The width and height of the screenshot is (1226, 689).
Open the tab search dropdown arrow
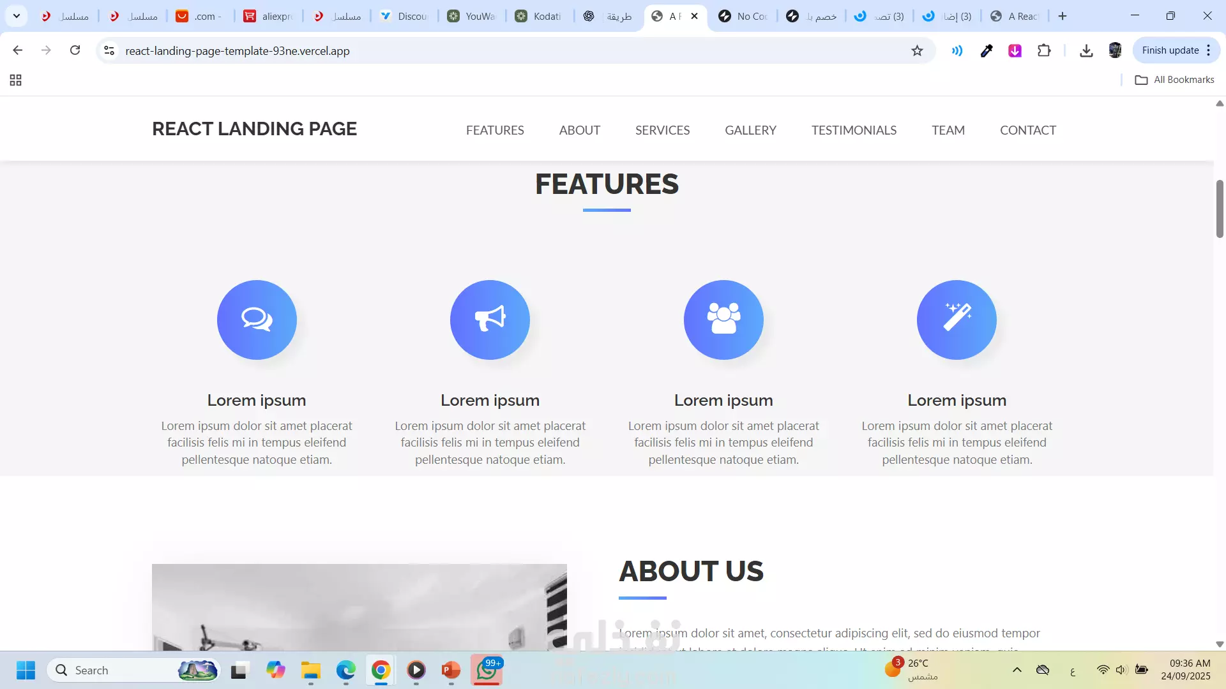pyautogui.click(x=17, y=16)
